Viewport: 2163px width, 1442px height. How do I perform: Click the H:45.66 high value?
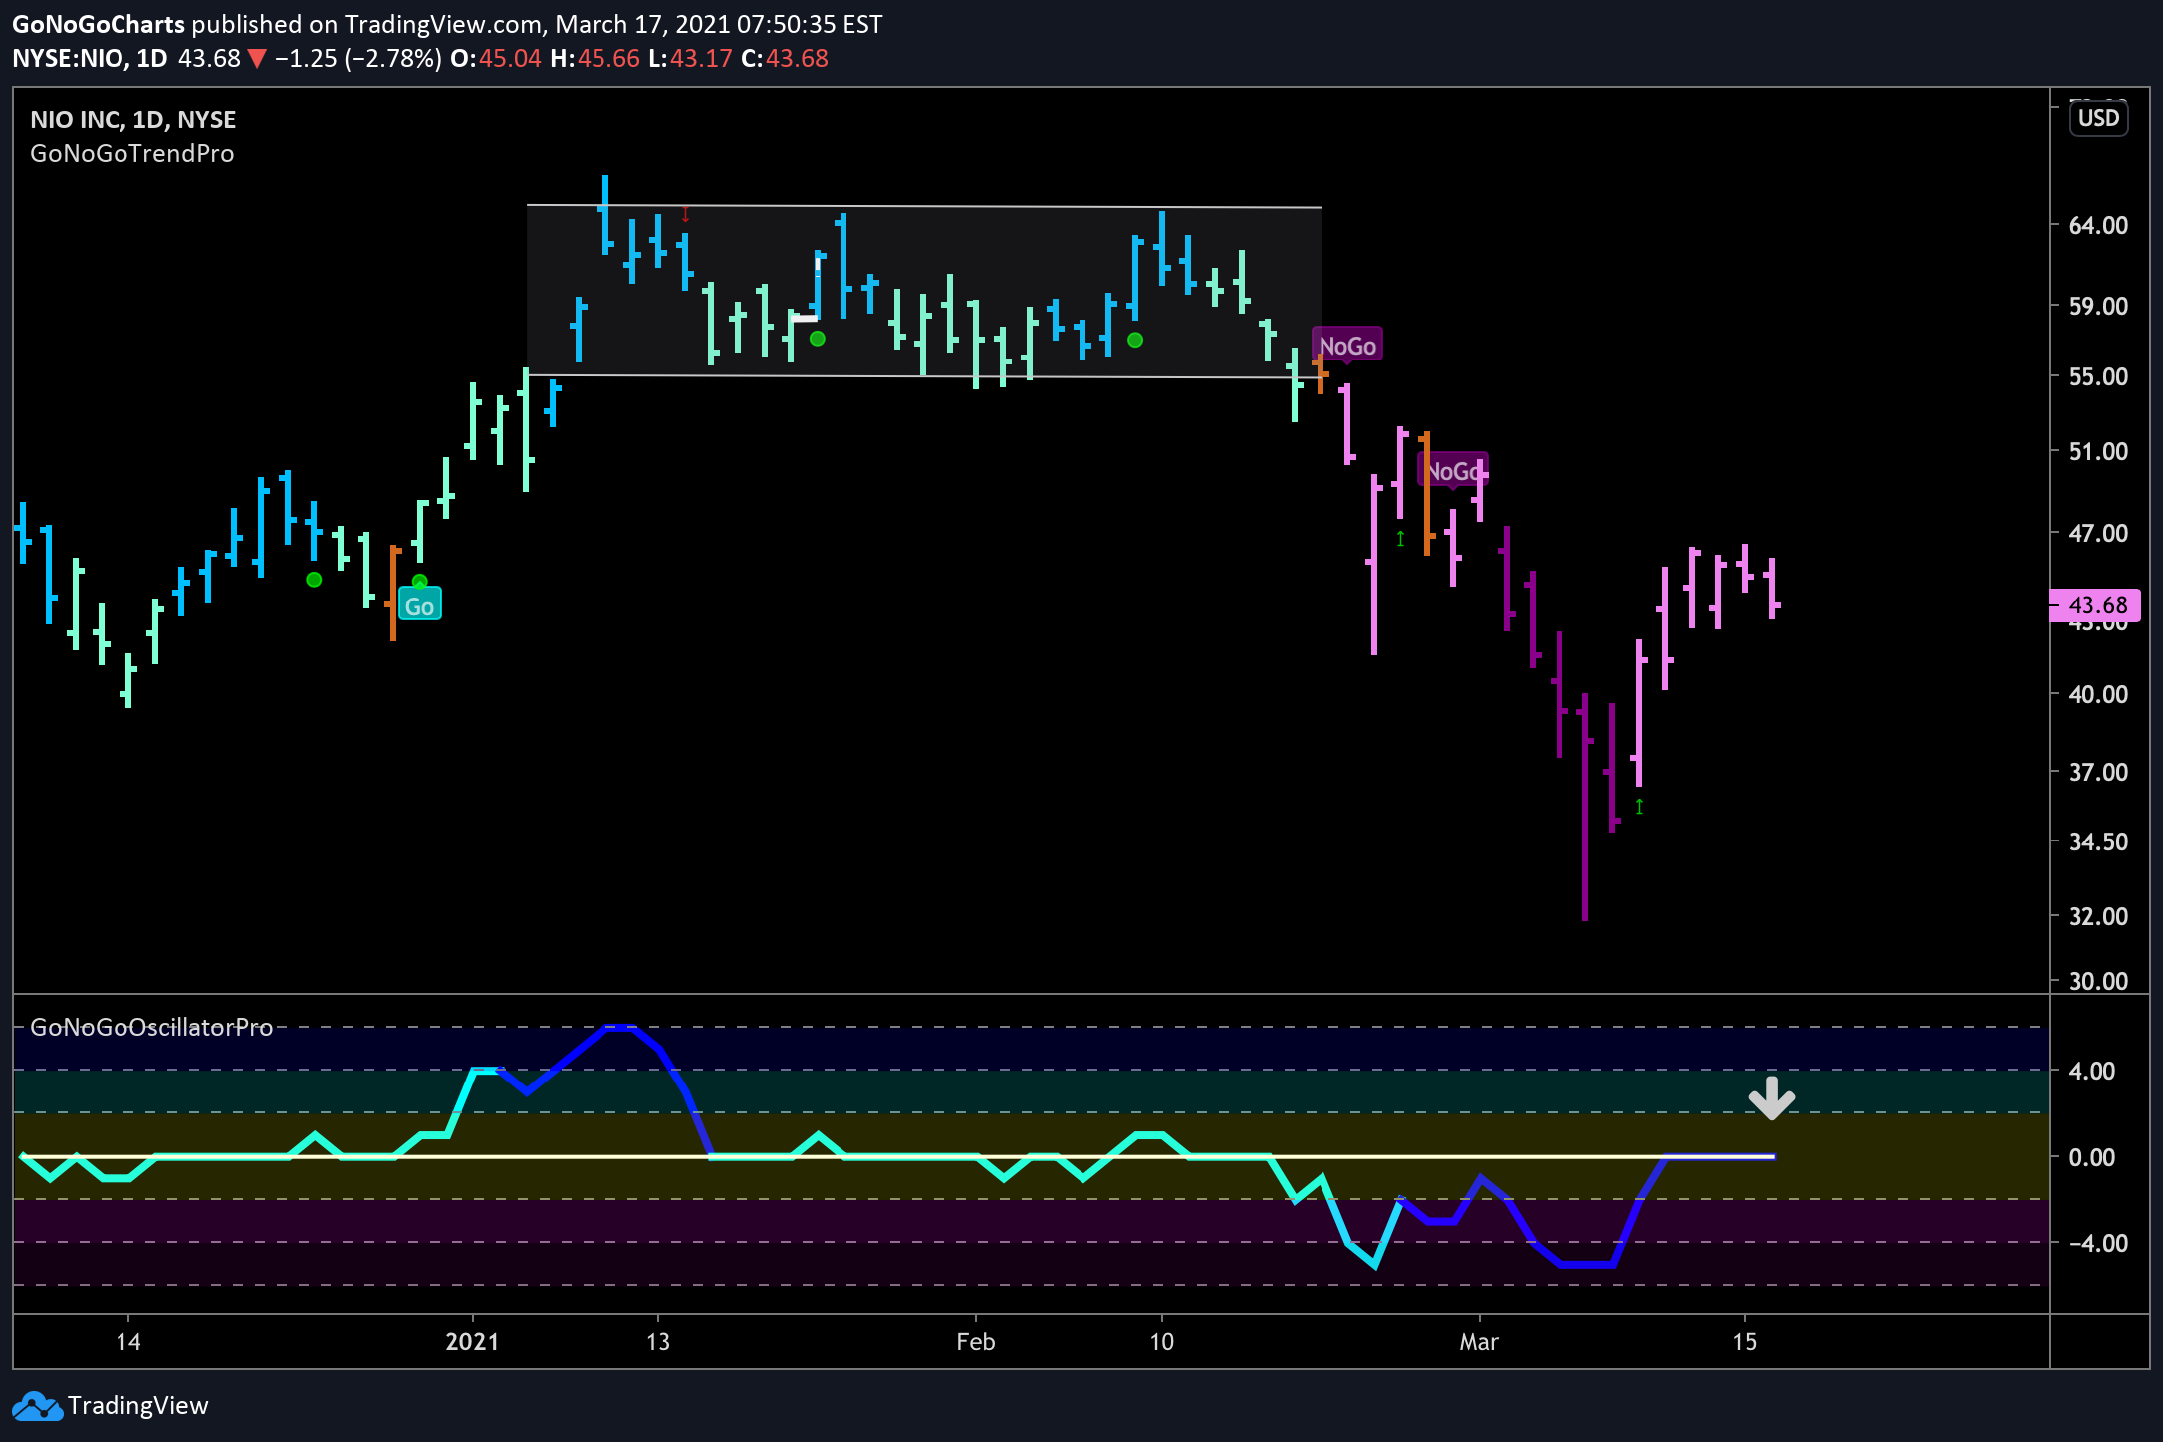click(595, 59)
